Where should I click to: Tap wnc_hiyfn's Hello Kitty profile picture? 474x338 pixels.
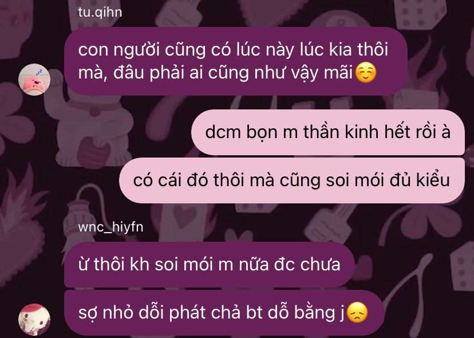34,320
